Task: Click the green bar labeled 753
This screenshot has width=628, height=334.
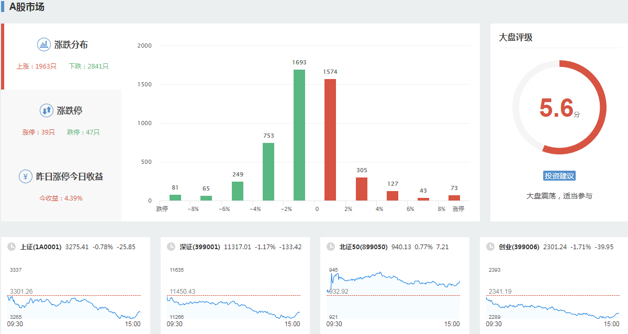Action: pyautogui.click(x=268, y=172)
